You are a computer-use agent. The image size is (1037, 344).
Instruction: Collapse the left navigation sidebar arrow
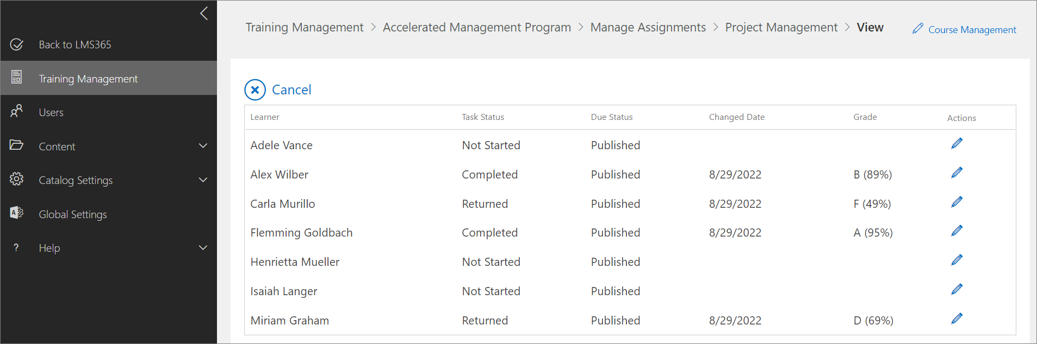(x=204, y=13)
